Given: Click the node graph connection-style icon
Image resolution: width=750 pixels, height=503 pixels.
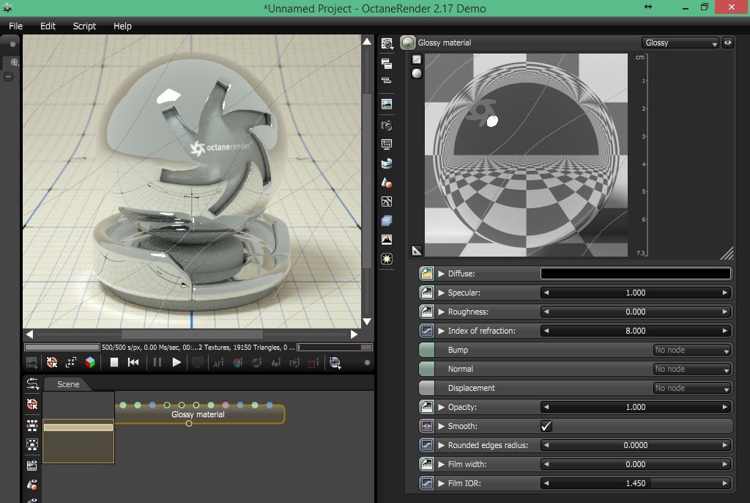Looking at the screenshot, I should click(32, 383).
